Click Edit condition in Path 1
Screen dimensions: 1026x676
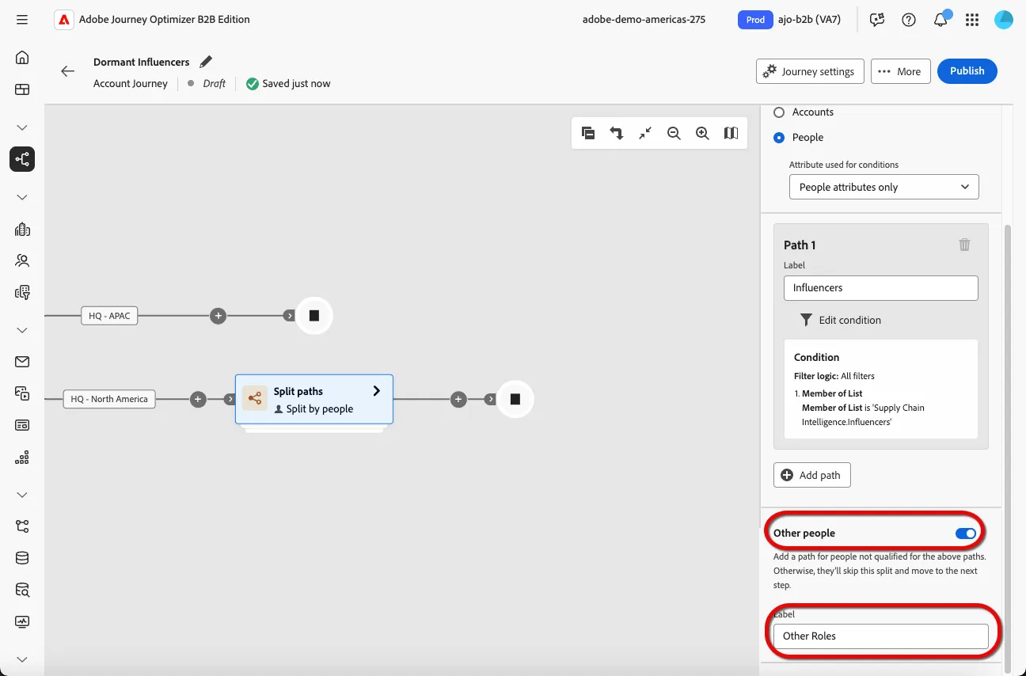click(x=840, y=320)
